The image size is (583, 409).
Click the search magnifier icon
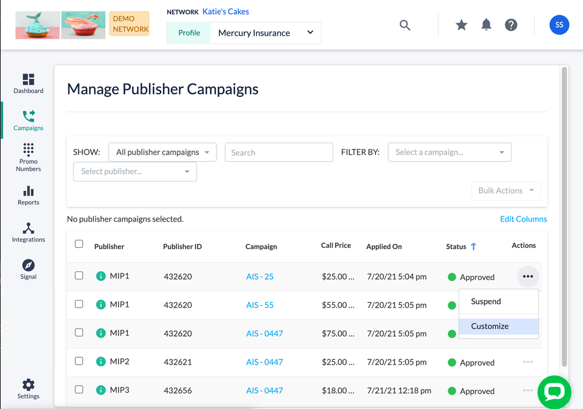pos(405,25)
